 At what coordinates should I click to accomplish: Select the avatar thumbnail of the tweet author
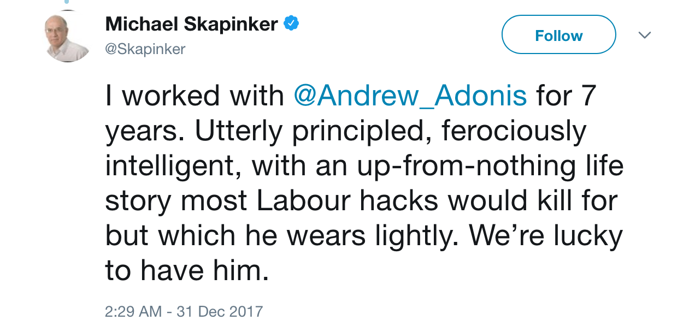tap(67, 35)
